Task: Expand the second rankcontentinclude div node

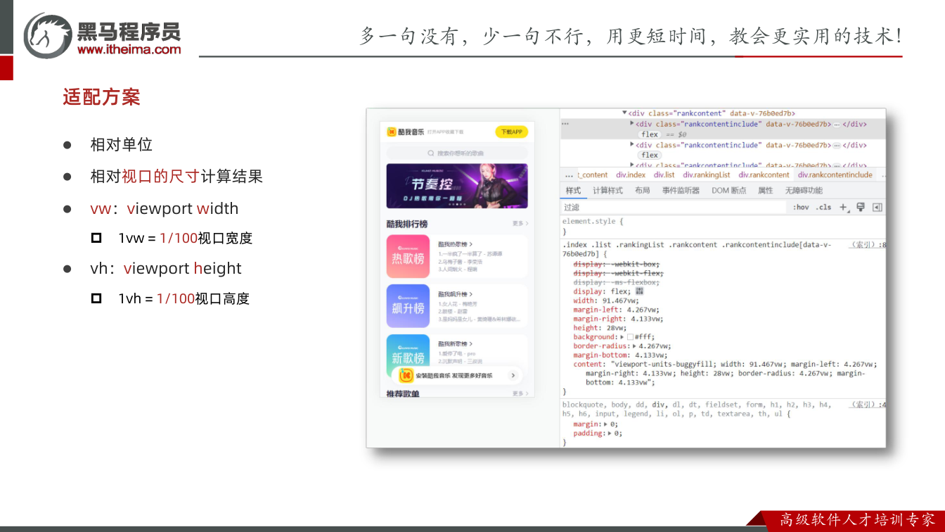Action: point(632,145)
